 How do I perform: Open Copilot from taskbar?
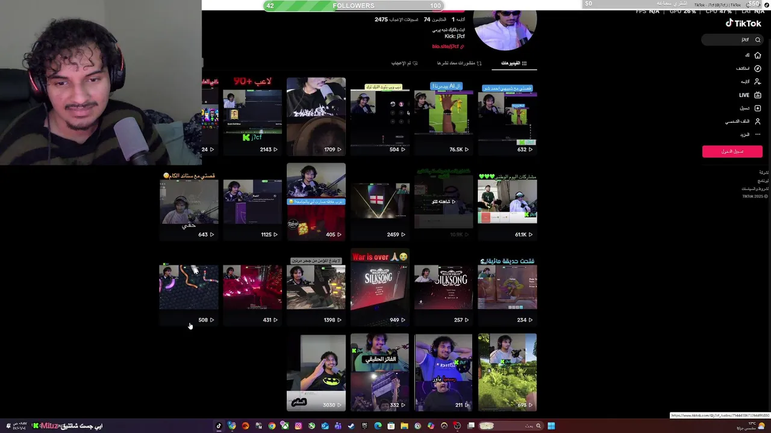(x=431, y=426)
